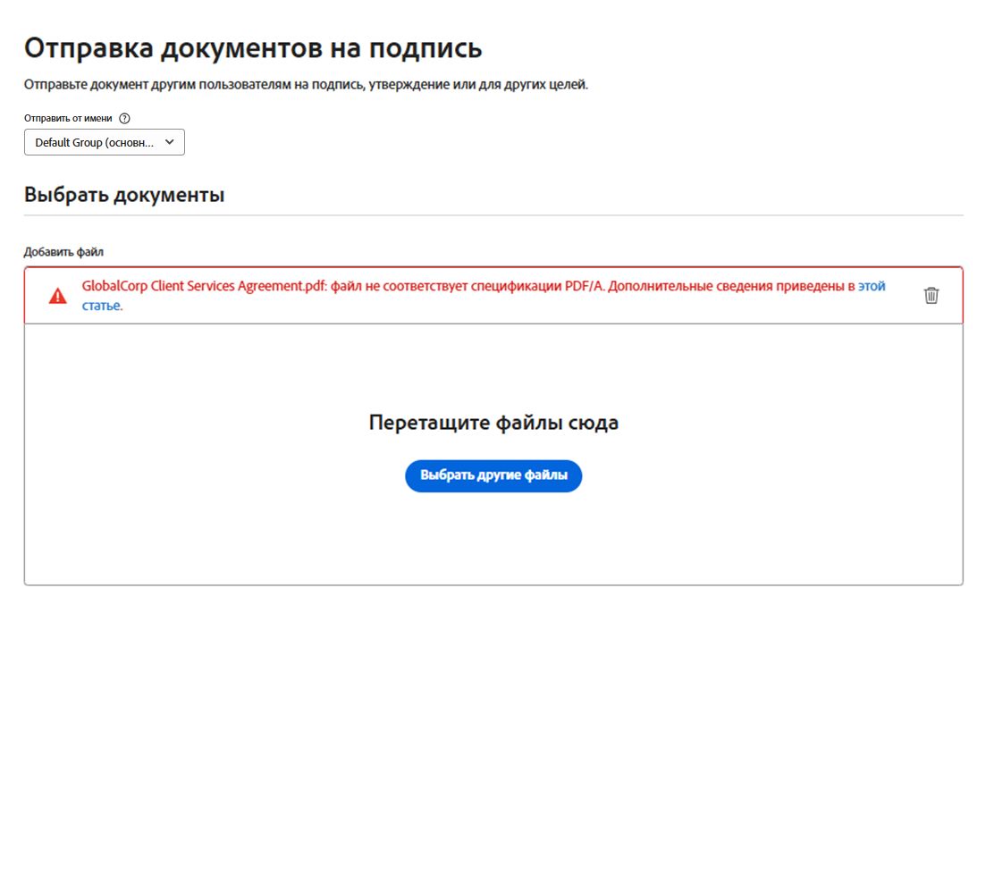Click the Добавить файл label
994x882 pixels.
pos(63,252)
